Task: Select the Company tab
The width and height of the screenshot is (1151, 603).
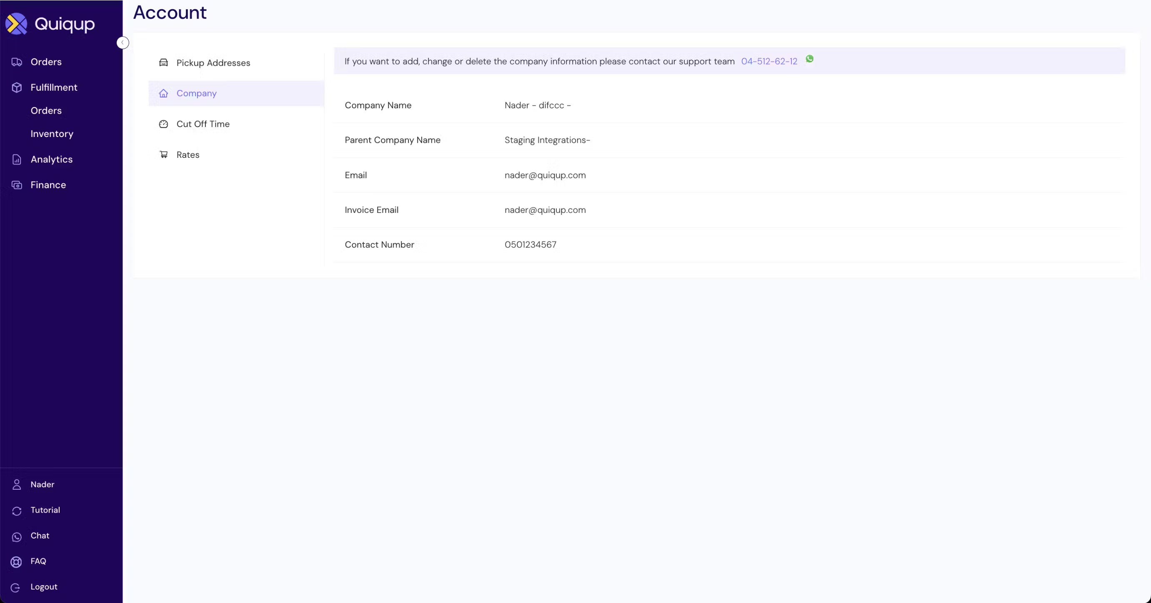Action: (x=196, y=93)
